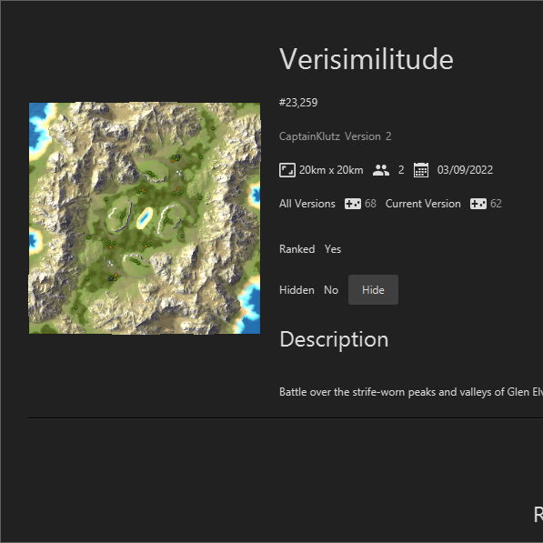Click the Verisimilitude map title
The image size is (543, 543).
coord(366,59)
